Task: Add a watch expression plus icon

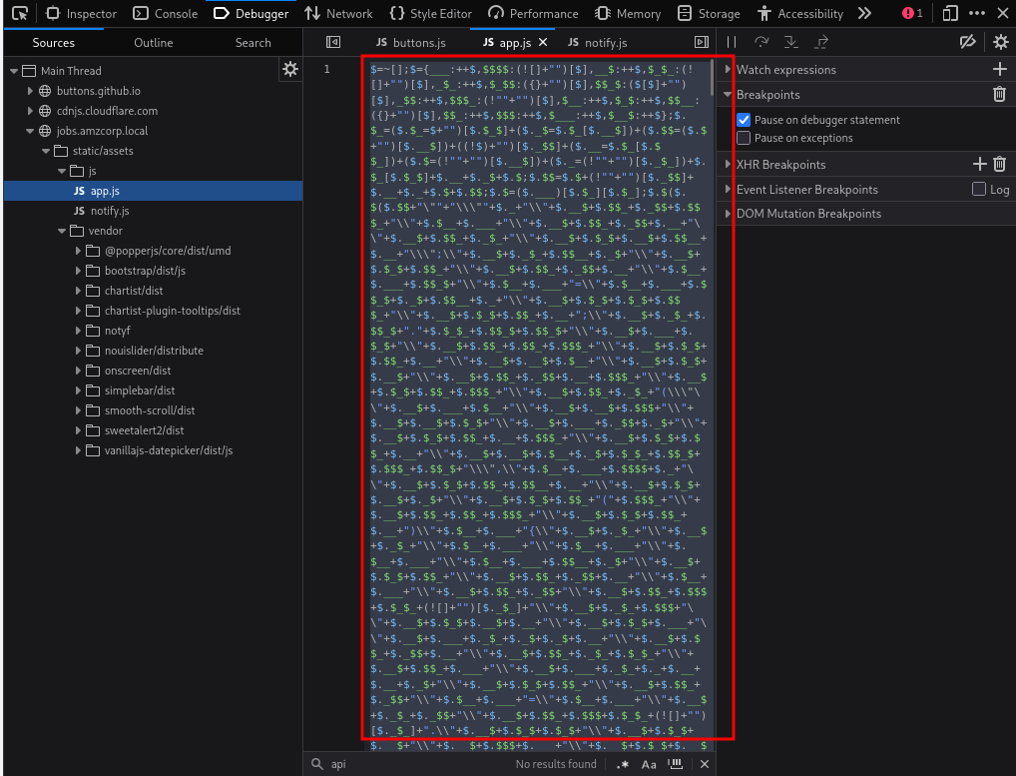Action: [x=999, y=69]
